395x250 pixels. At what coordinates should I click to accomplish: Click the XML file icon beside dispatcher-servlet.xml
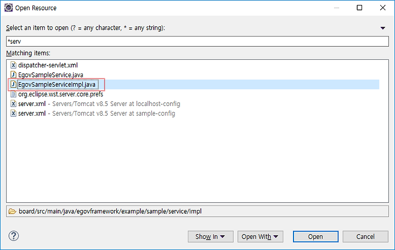point(13,65)
